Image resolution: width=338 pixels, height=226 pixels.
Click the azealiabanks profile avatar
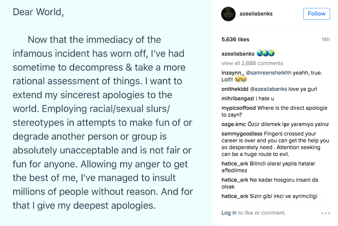point(228,14)
